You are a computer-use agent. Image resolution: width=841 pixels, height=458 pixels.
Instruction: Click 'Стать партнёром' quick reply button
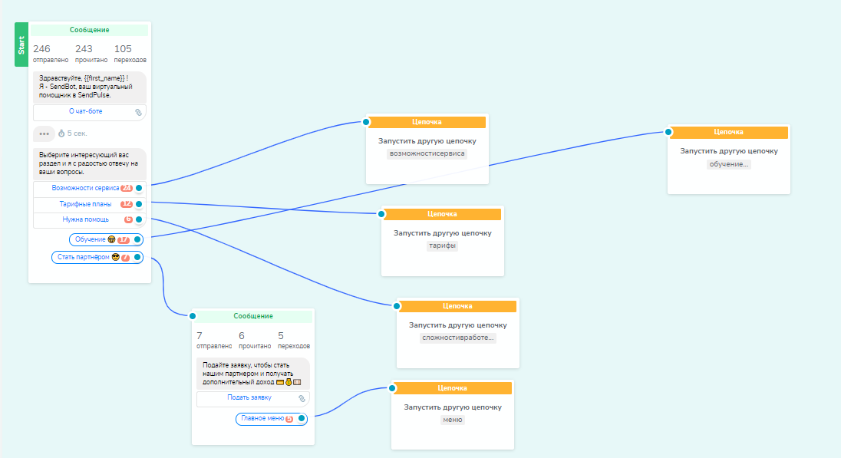coord(97,258)
